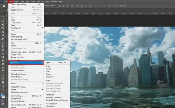Viewport: 175px width, 108px height.
Task: Choose Perspective Warp in the Edit menu
Action: (26, 57)
